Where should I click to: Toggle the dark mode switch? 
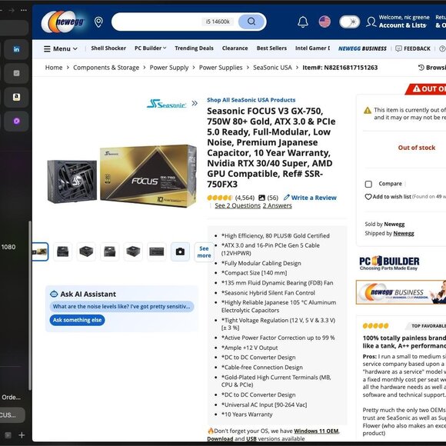(349, 22)
